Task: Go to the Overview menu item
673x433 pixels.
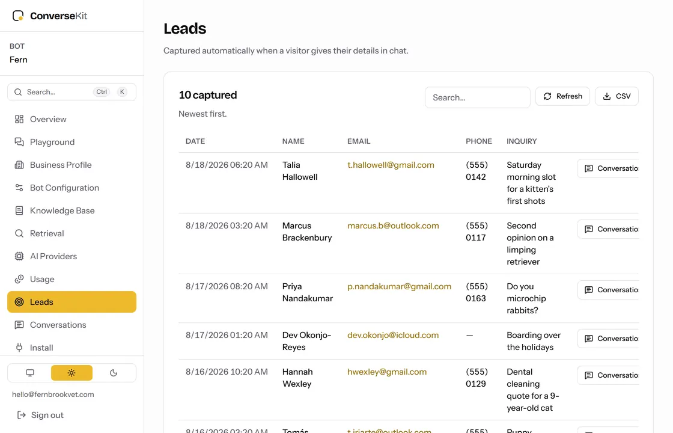Action: pyautogui.click(x=72, y=119)
